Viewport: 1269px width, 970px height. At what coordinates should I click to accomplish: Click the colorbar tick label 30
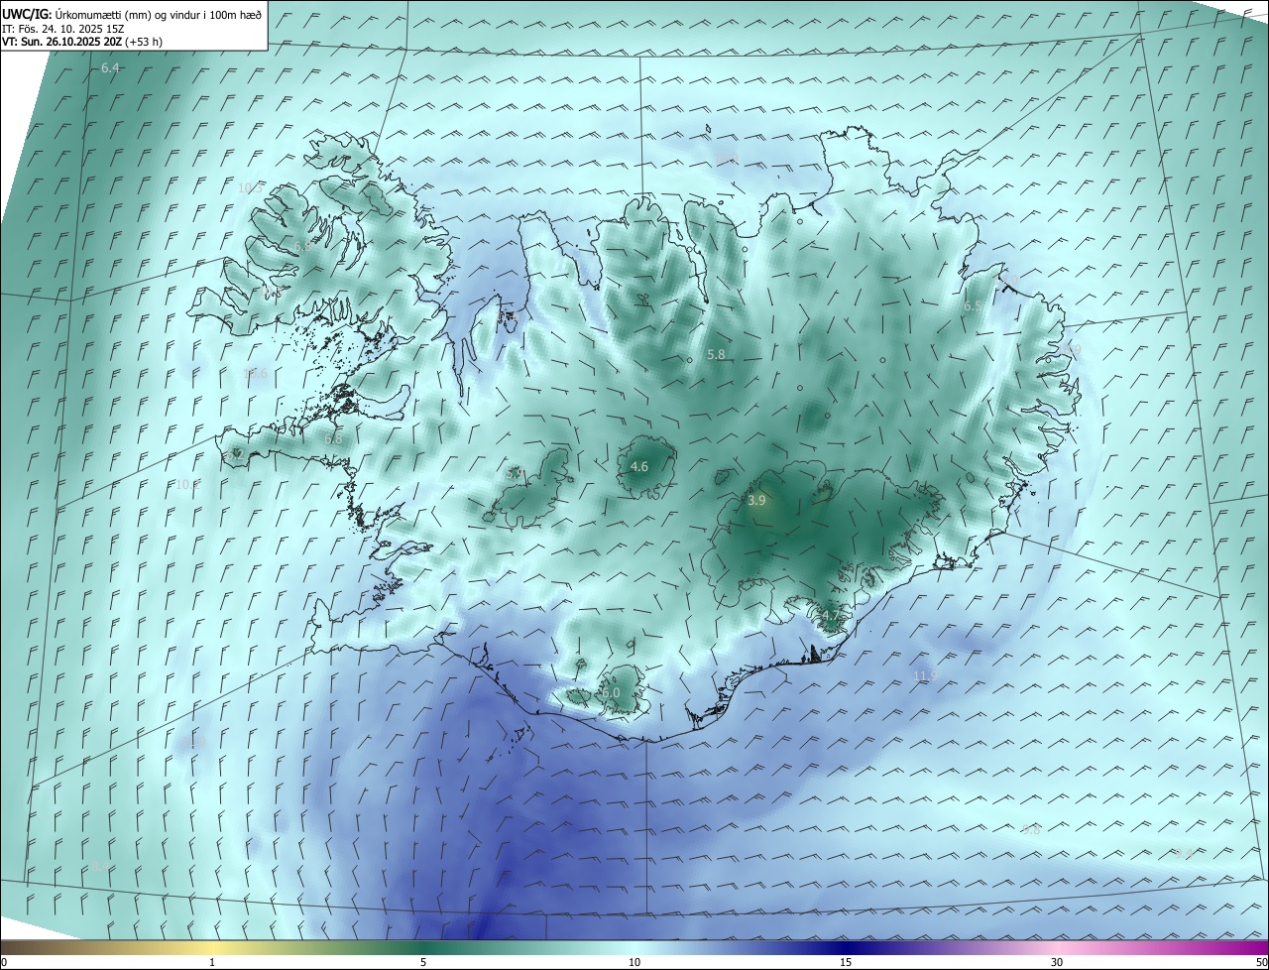click(x=1057, y=962)
